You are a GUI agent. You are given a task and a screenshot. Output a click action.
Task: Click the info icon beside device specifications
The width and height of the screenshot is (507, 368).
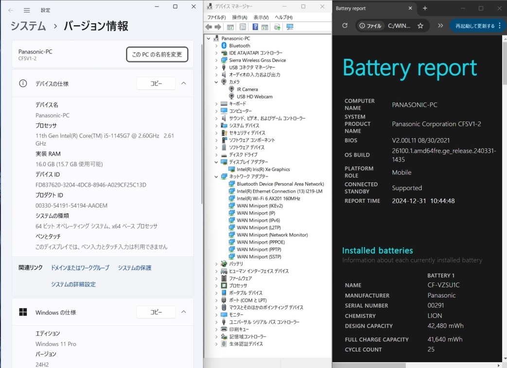23,84
